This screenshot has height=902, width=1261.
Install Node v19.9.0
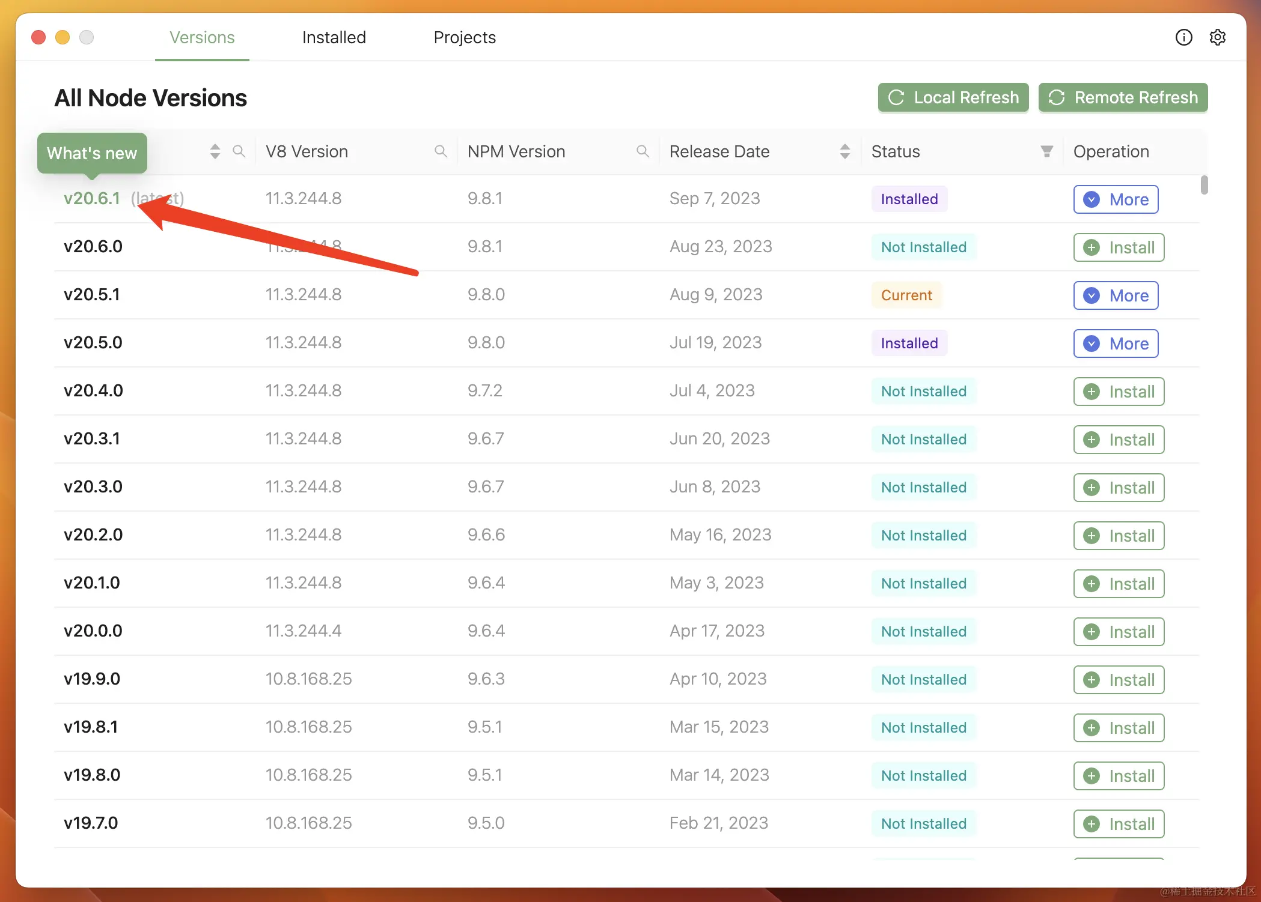click(1119, 680)
